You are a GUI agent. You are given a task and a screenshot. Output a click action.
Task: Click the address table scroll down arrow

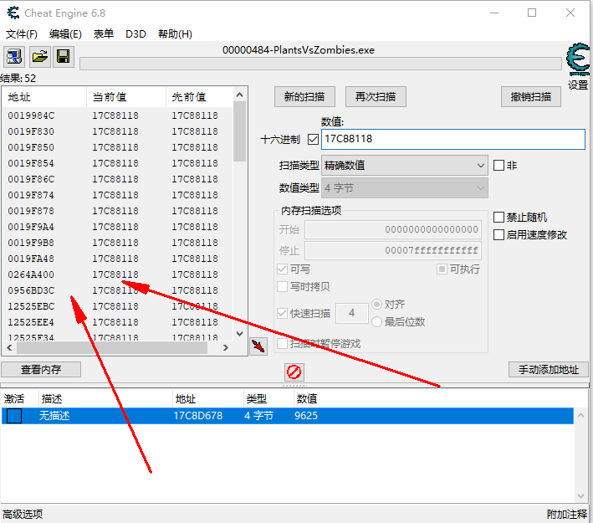[581, 495]
